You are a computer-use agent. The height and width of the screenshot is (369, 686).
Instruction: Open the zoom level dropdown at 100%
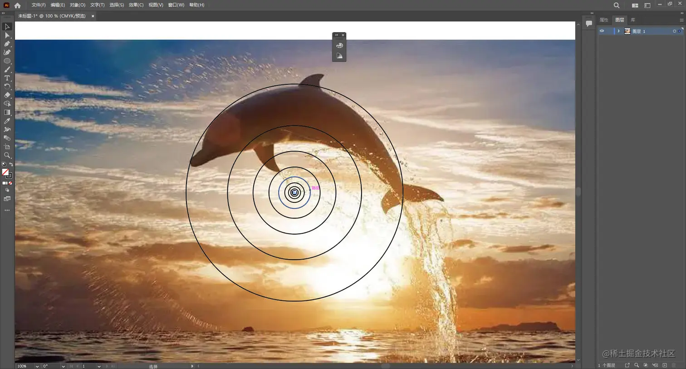(x=37, y=366)
